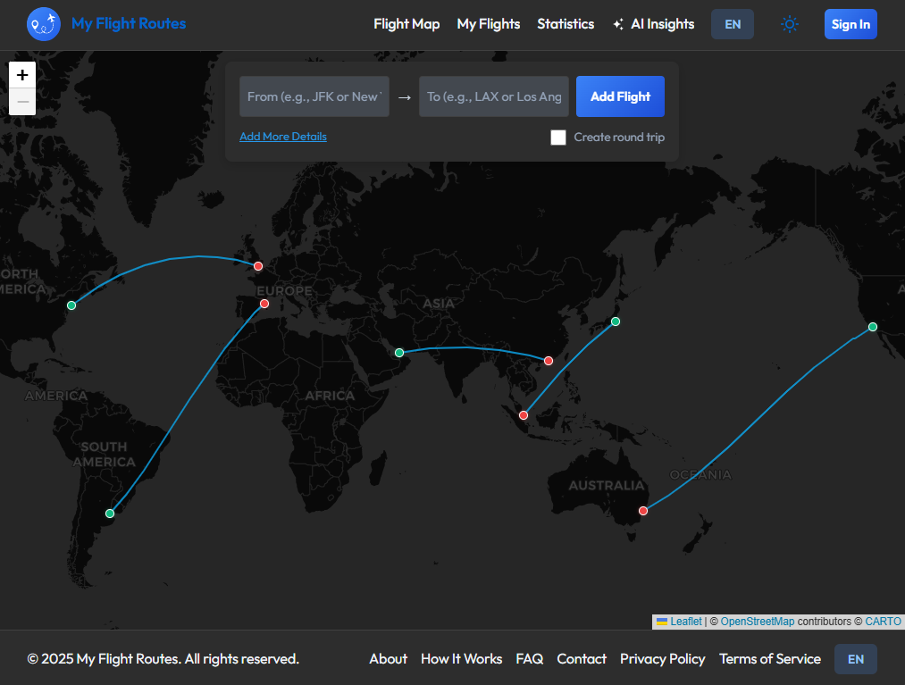Select the green departure marker on the US East Coast

(x=71, y=305)
